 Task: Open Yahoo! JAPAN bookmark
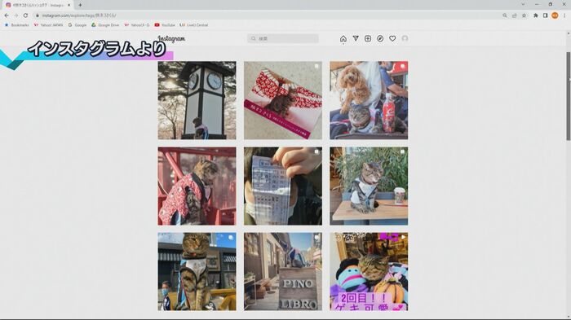click(48, 25)
